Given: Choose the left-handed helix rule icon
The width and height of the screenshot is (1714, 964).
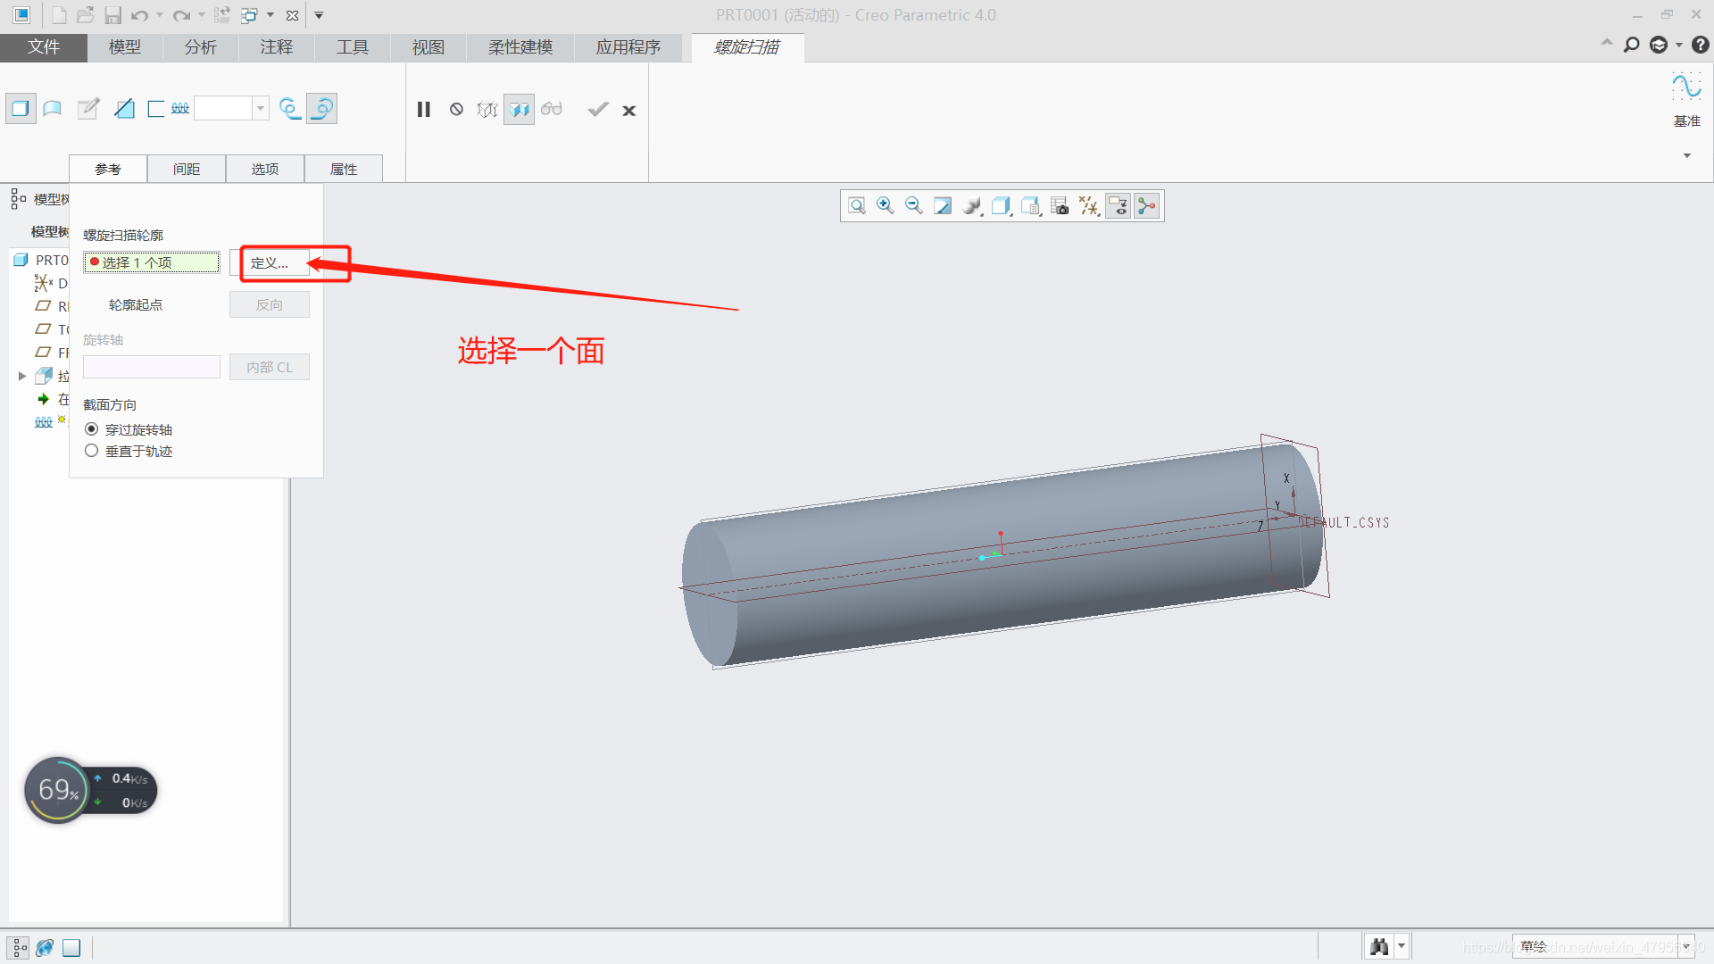Looking at the screenshot, I should [x=290, y=109].
